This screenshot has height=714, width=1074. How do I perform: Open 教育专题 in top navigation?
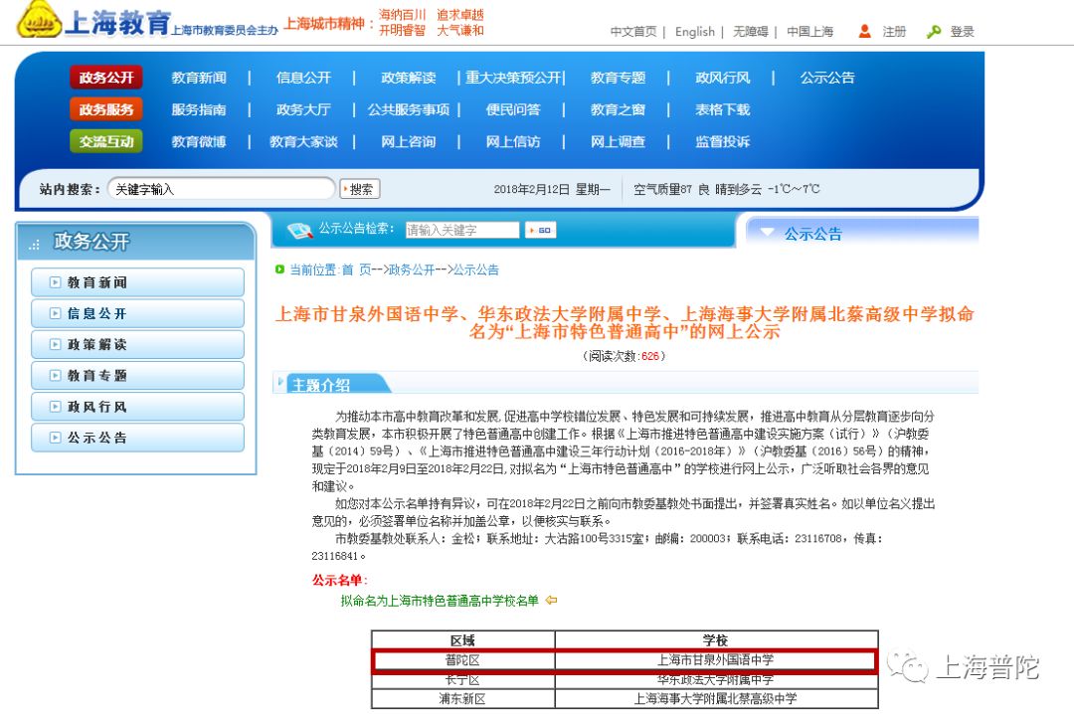pos(618,79)
